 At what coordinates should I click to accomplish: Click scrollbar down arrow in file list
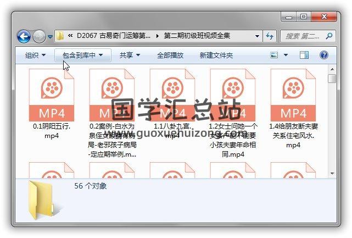332,174
